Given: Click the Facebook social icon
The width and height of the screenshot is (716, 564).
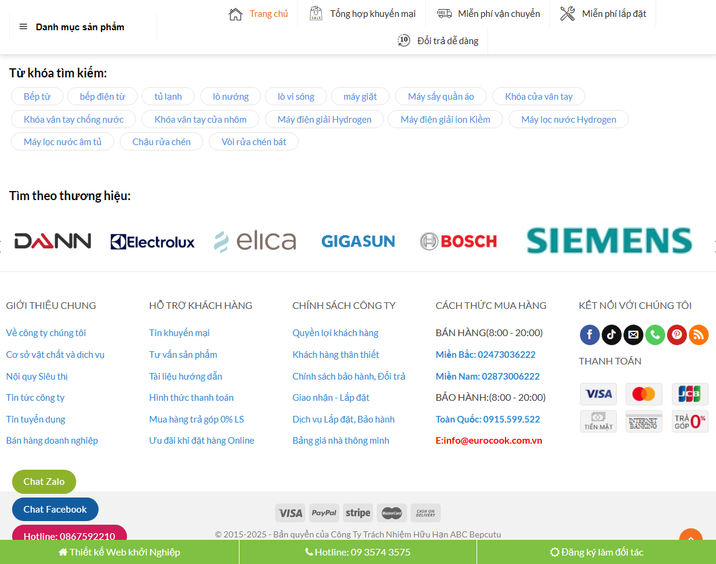Looking at the screenshot, I should (x=590, y=334).
